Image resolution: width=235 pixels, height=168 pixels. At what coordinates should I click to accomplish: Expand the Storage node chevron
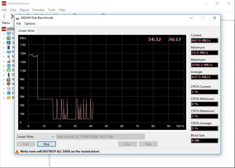point(4,61)
